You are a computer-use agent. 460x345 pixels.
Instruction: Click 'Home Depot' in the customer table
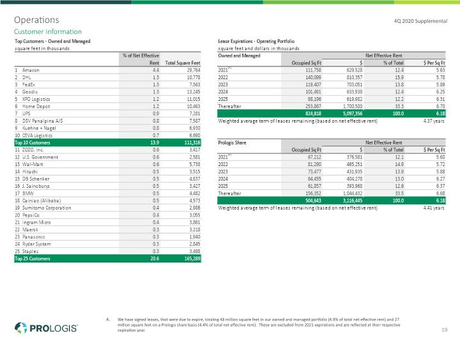(36, 107)
